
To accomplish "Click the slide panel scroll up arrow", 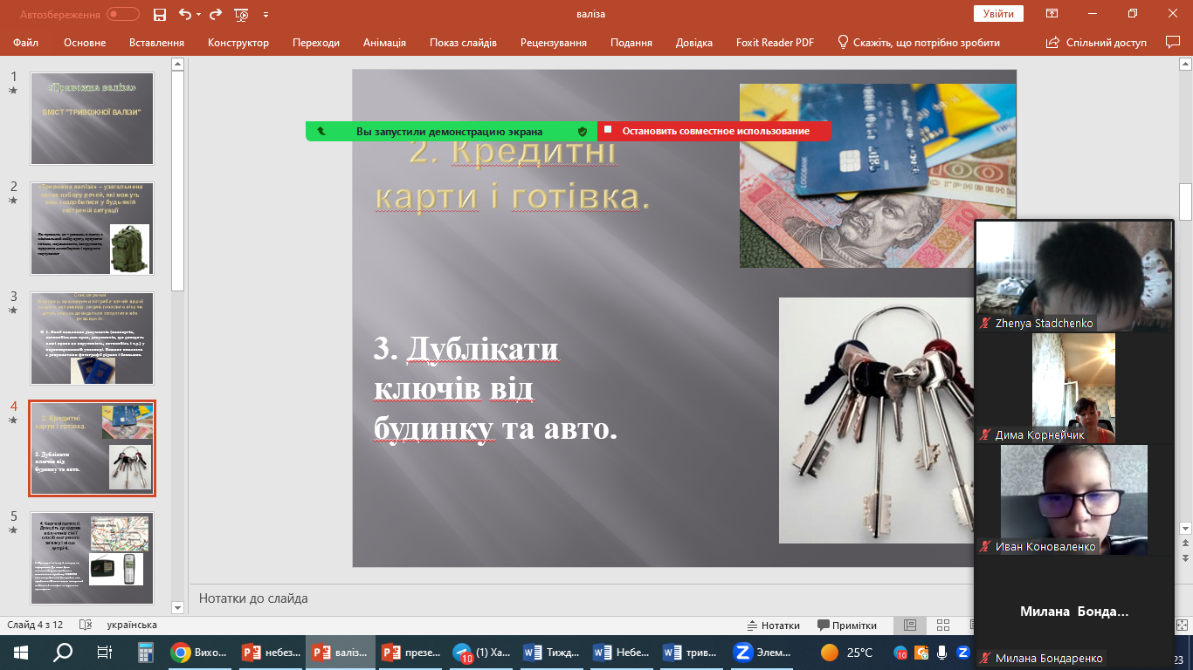I will coord(177,64).
